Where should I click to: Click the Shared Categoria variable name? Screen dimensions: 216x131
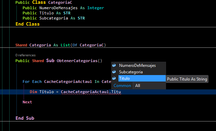[40, 45]
